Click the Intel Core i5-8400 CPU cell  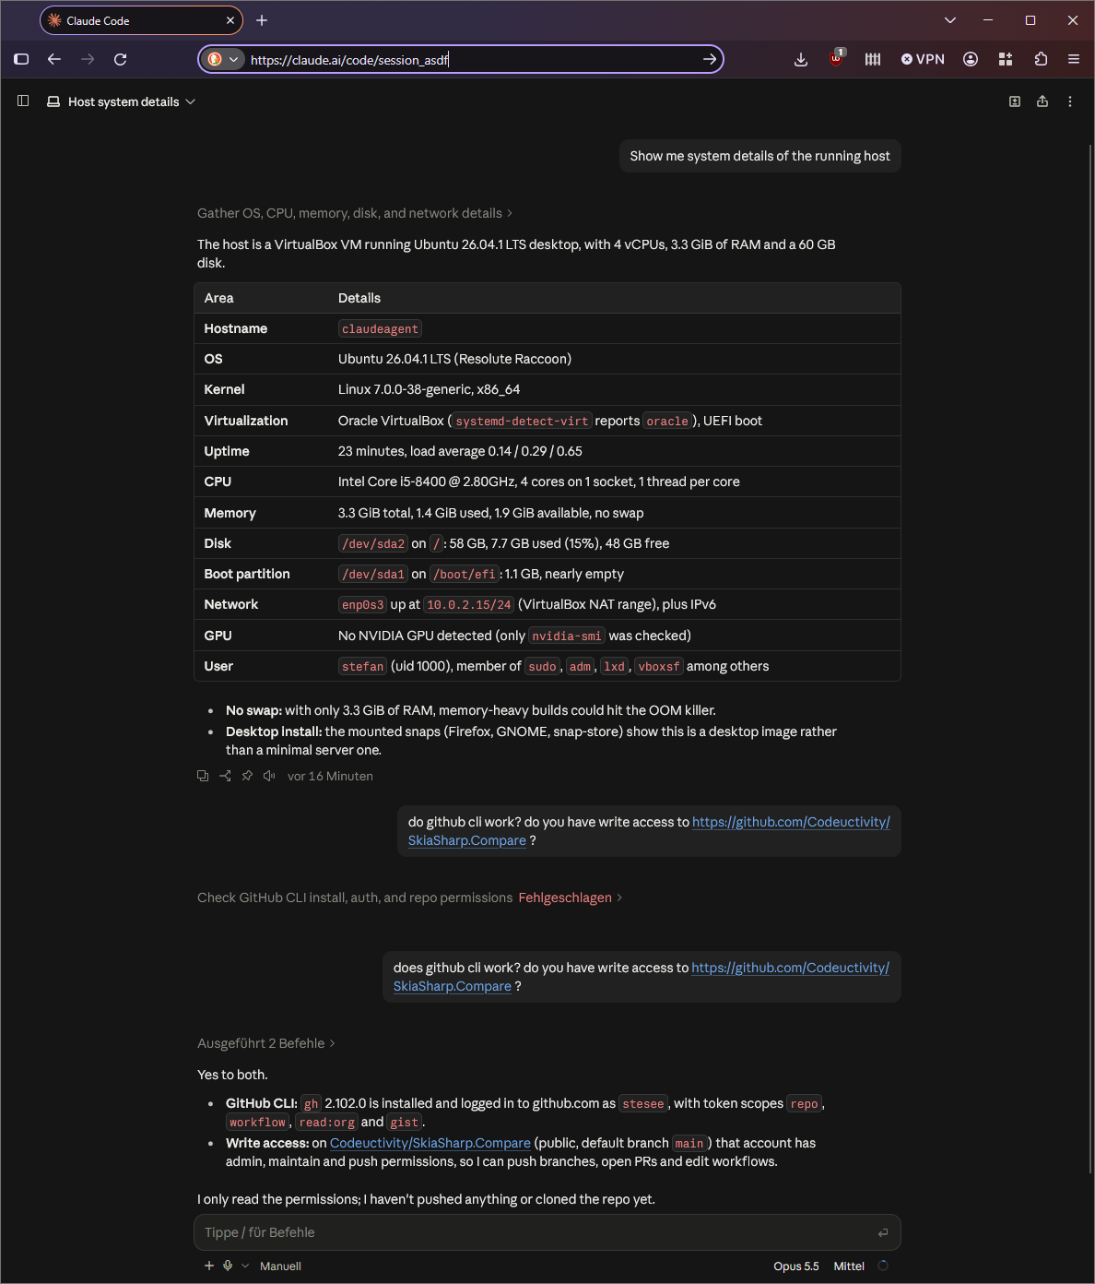pyautogui.click(x=538, y=481)
